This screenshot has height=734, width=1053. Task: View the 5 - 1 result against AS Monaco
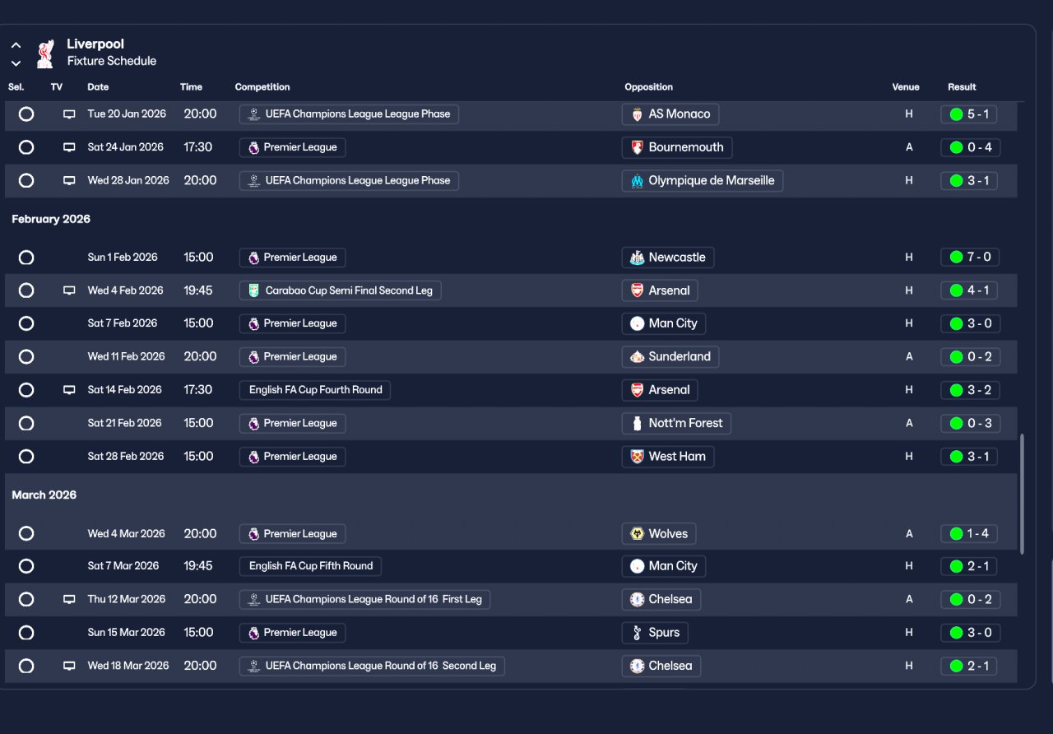click(x=969, y=114)
